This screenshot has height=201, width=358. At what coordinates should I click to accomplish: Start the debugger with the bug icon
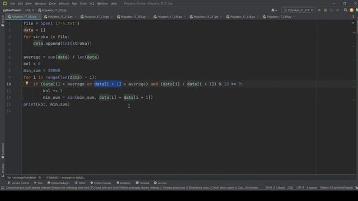326,10
